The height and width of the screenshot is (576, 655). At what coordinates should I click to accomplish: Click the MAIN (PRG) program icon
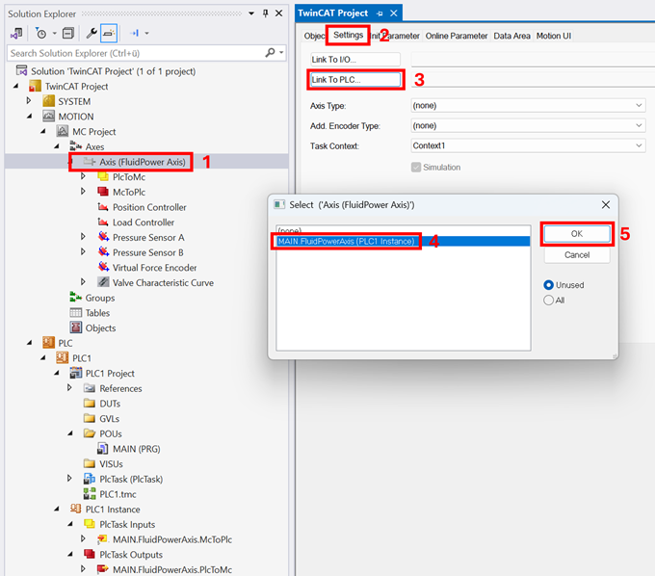[103, 449]
